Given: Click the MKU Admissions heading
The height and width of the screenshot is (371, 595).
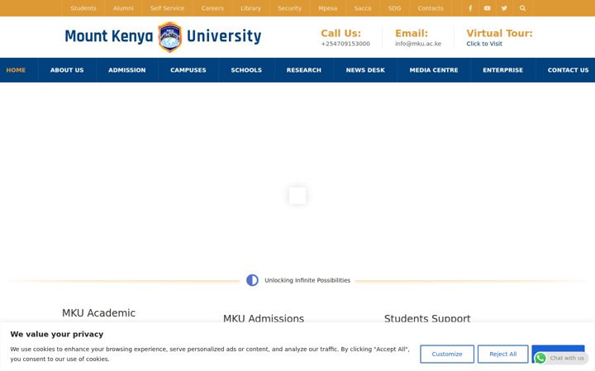Looking at the screenshot, I should tap(264, 318).
